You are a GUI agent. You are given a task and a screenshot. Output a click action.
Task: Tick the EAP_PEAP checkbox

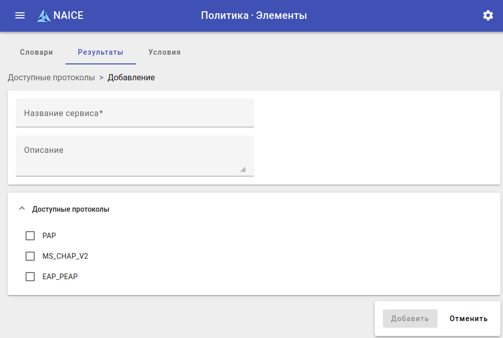coord(30,277)
